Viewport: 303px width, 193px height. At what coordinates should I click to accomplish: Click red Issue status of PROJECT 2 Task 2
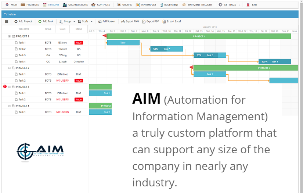[x=79, y=81]
